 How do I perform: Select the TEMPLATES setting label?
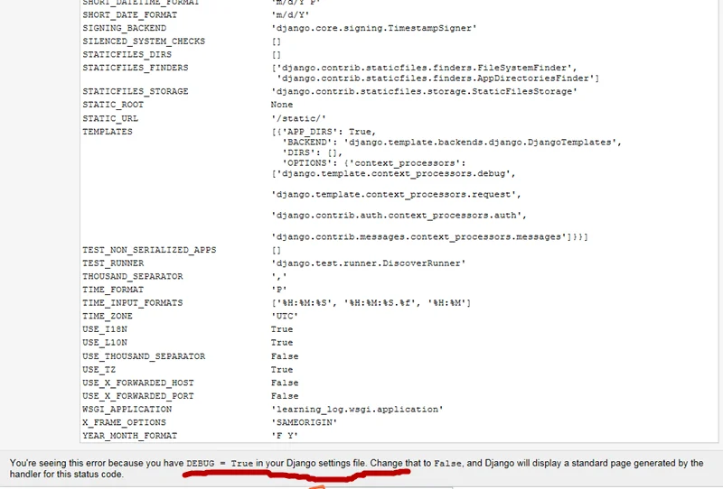point(107,132)
